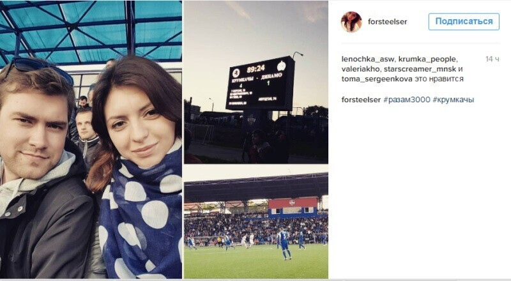This screenshot has height=281, width=511.
Task: Click the football pitch match photo
Action: click(256, 225)
